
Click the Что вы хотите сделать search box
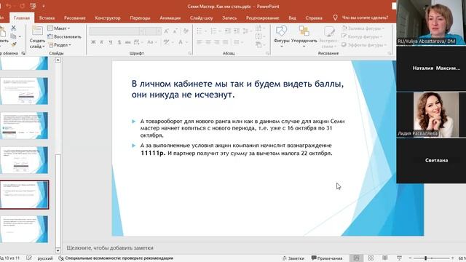tap(365, 17)
